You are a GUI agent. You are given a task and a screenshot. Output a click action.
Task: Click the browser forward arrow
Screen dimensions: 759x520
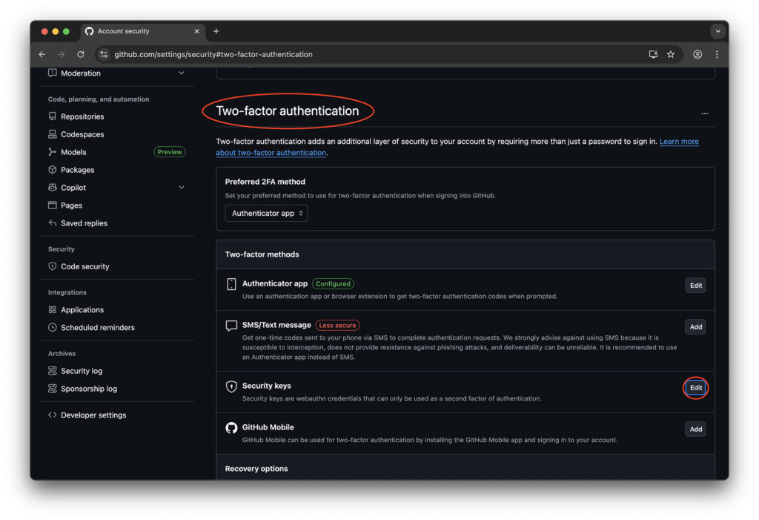click(x=61, y=54)
